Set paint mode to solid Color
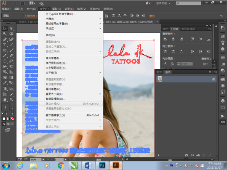The image size is (227, 170). click(4, 119)
